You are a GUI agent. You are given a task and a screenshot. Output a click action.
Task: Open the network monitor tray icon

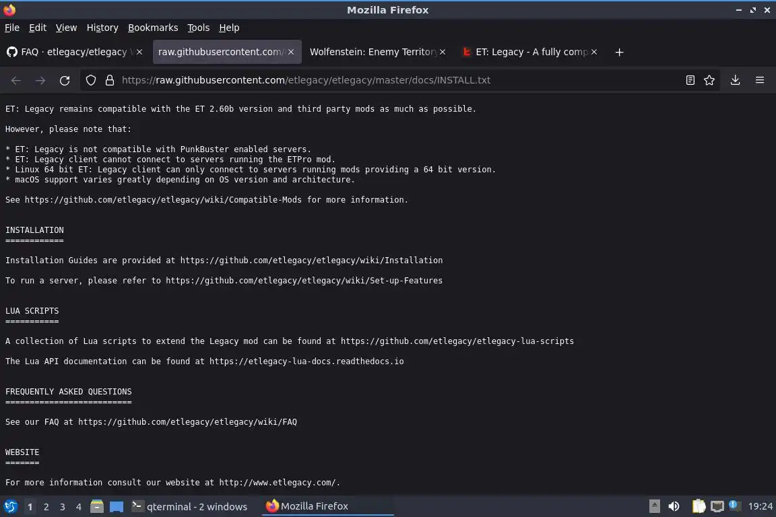click(x=717, y=506)
